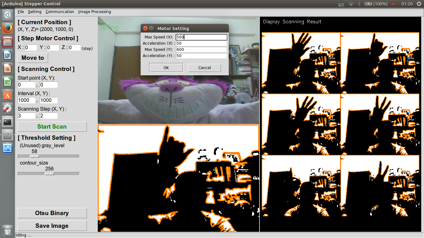Open the Communcation menu

tap(60, 12)
